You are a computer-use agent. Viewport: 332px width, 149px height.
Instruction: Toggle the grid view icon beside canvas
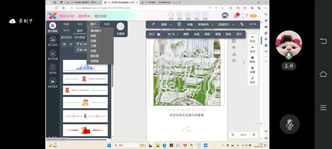(x=234, y=40)
